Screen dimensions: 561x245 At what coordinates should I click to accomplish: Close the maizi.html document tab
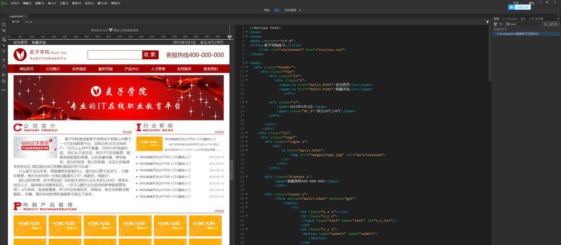coord(26,17)
